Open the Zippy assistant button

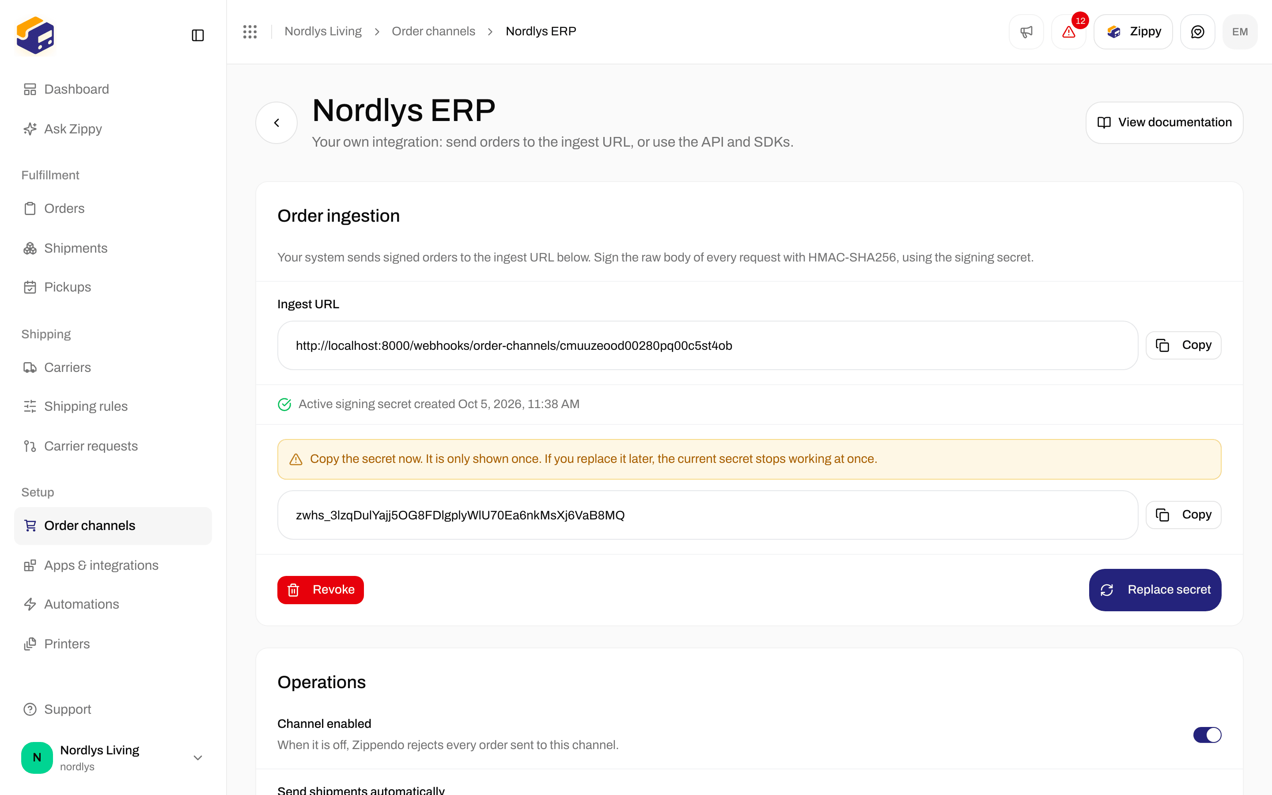pyautogui.click(x=1133, y=32)
